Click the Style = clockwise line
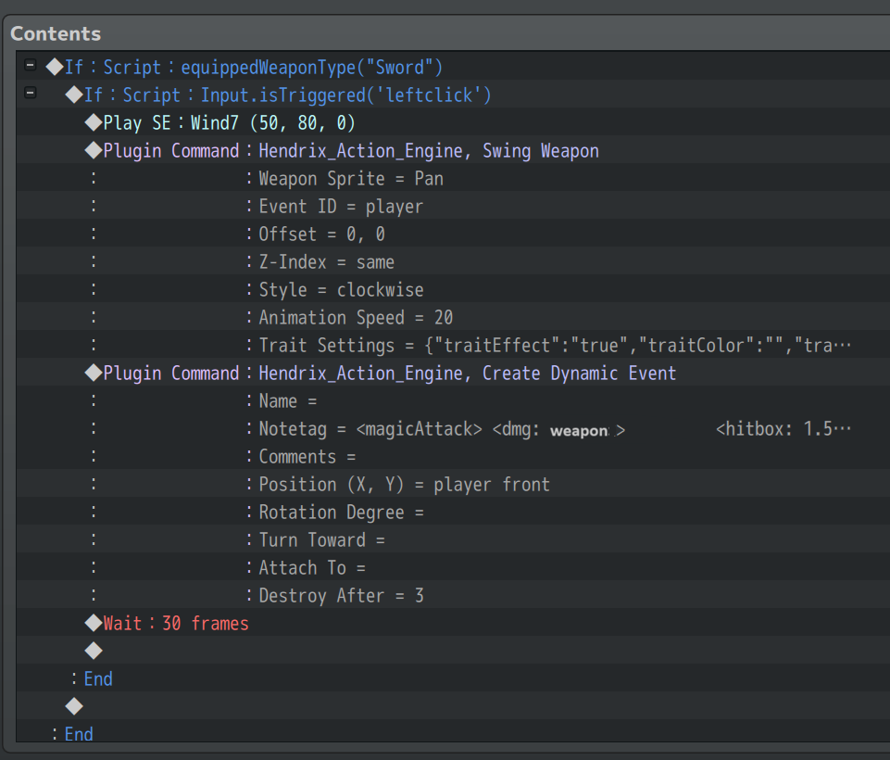 (x=453, y=289)
